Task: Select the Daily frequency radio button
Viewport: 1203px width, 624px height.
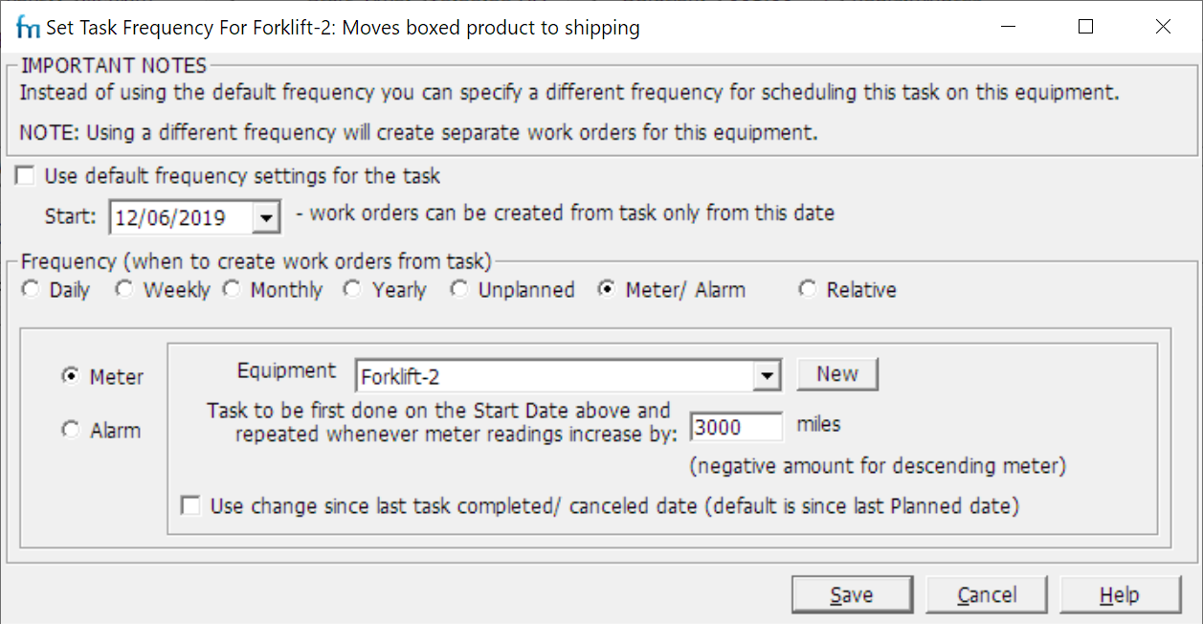Action: click(x=32, y=290)
